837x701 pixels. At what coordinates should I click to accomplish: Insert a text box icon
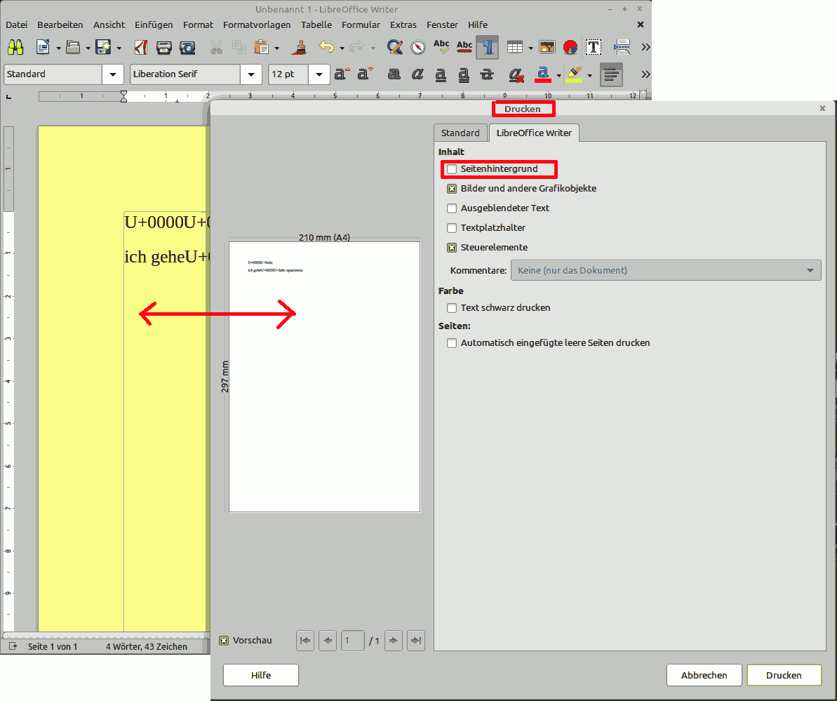(x=593, y=48)
